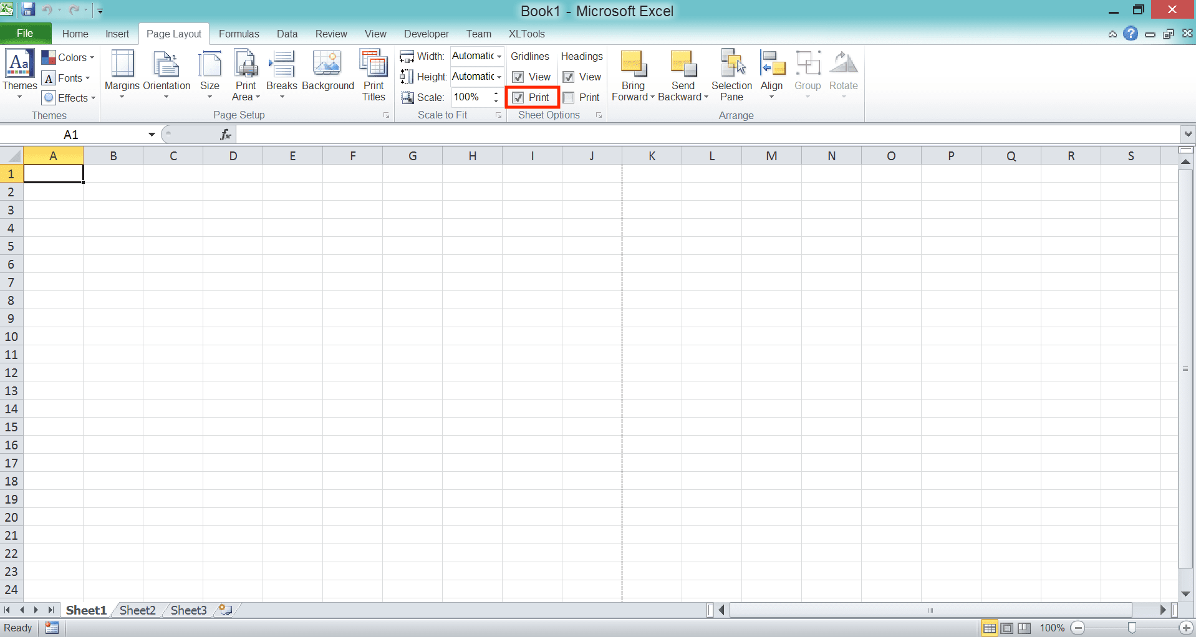1196x637 pixels.
Task: Go to first sheet navigation arrow
Action: (x=7, y=610)
